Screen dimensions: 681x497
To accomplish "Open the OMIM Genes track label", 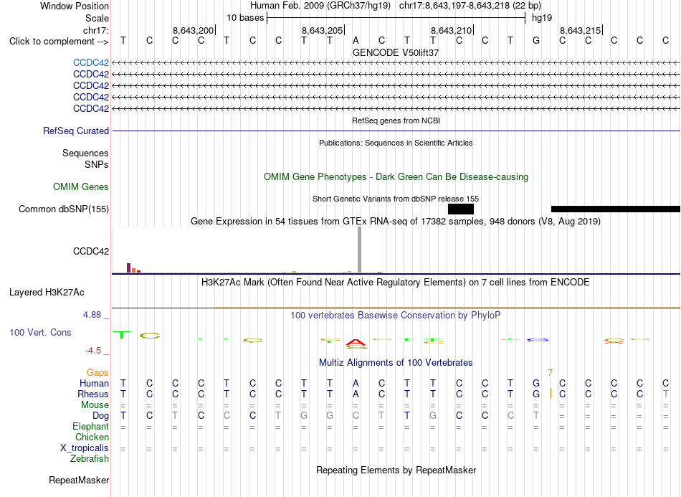I will click(x=81, y=186).
